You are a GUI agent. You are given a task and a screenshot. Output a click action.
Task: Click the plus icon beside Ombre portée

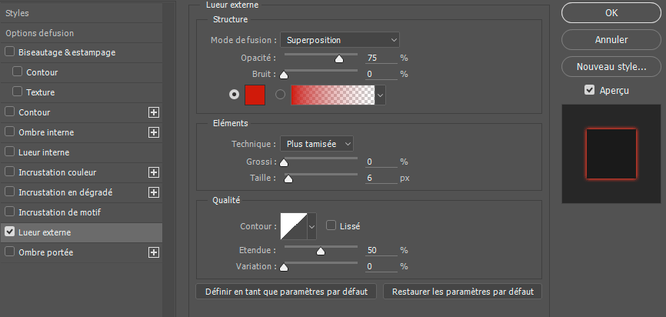click(x=153, y=252)
